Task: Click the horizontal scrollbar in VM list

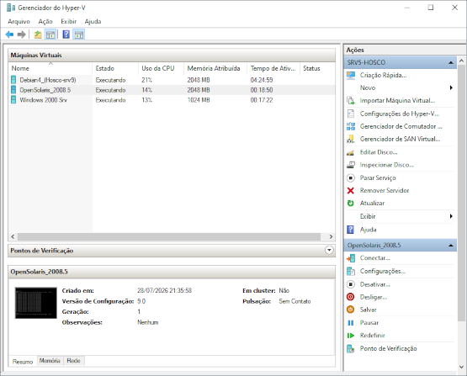Action: tap(169, 236)
